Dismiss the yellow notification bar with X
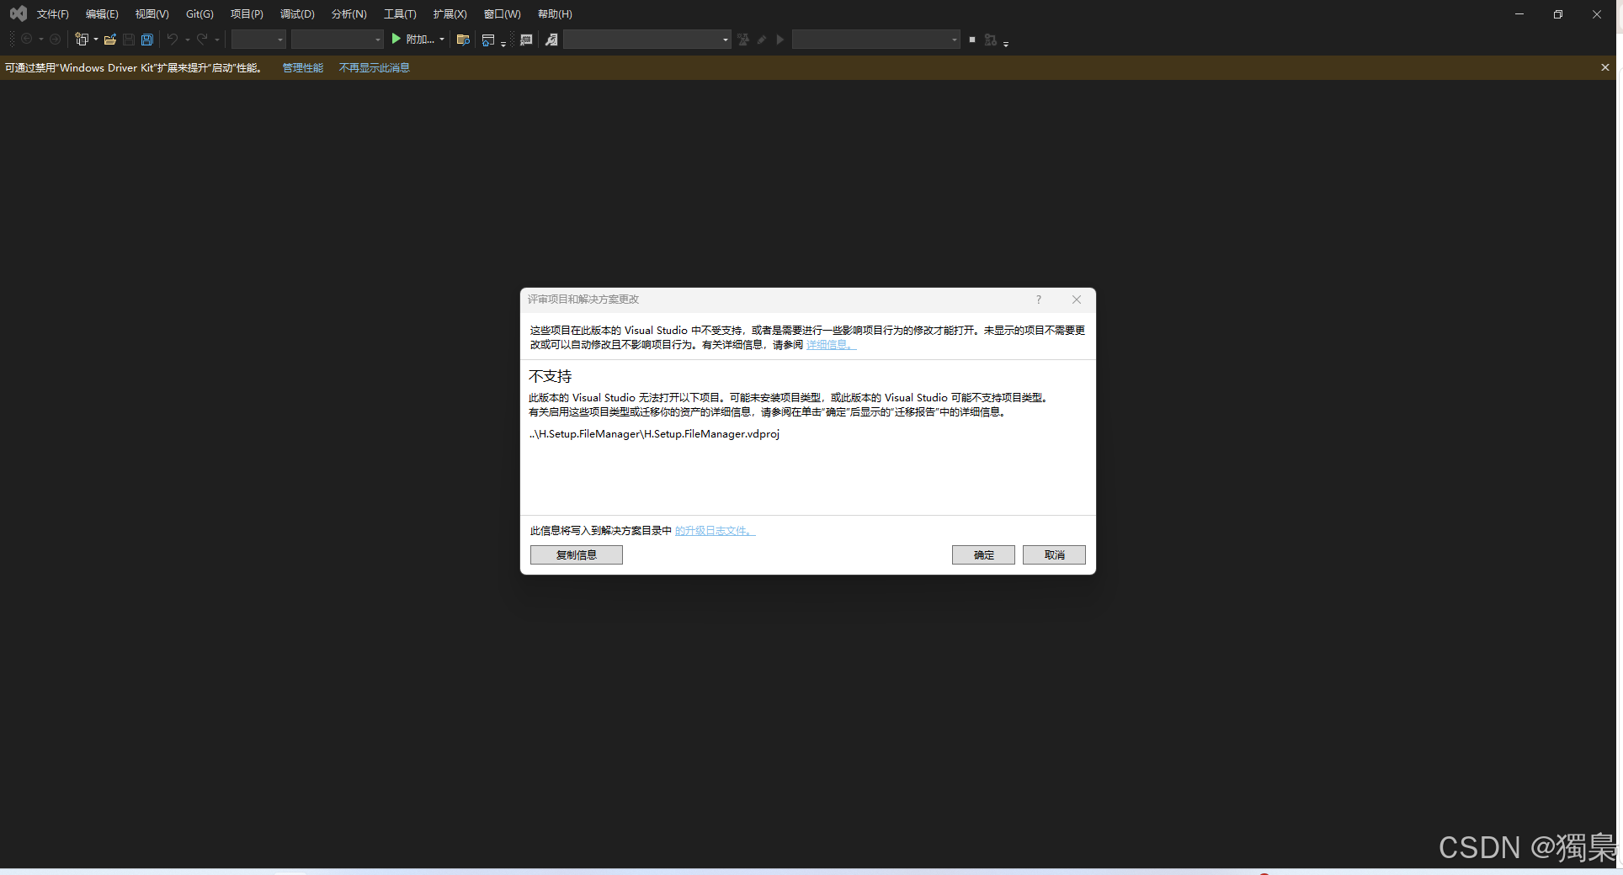The width and height of the screenshot is (1623, 875). 1604,67
